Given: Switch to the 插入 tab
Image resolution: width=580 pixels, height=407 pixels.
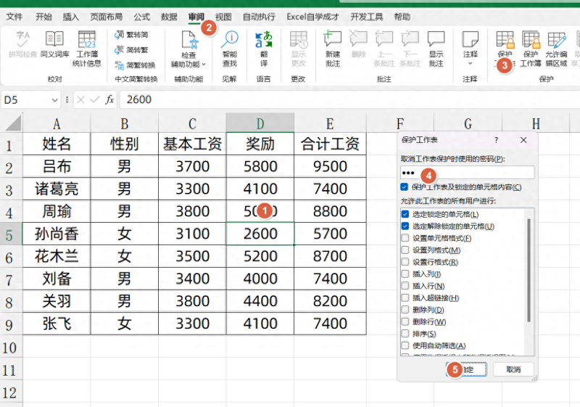Looking at the screenshot, I should pyautogui.click(x=70, y=17).
